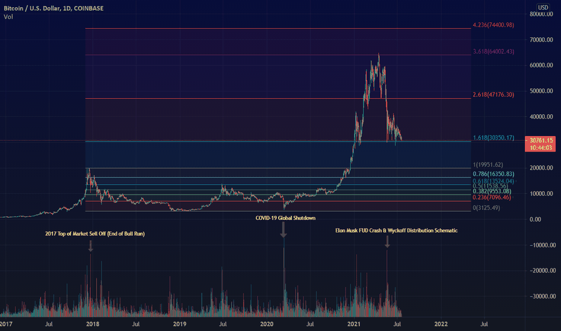Click the 2018 label on the time axis

(x=93, y=324)
